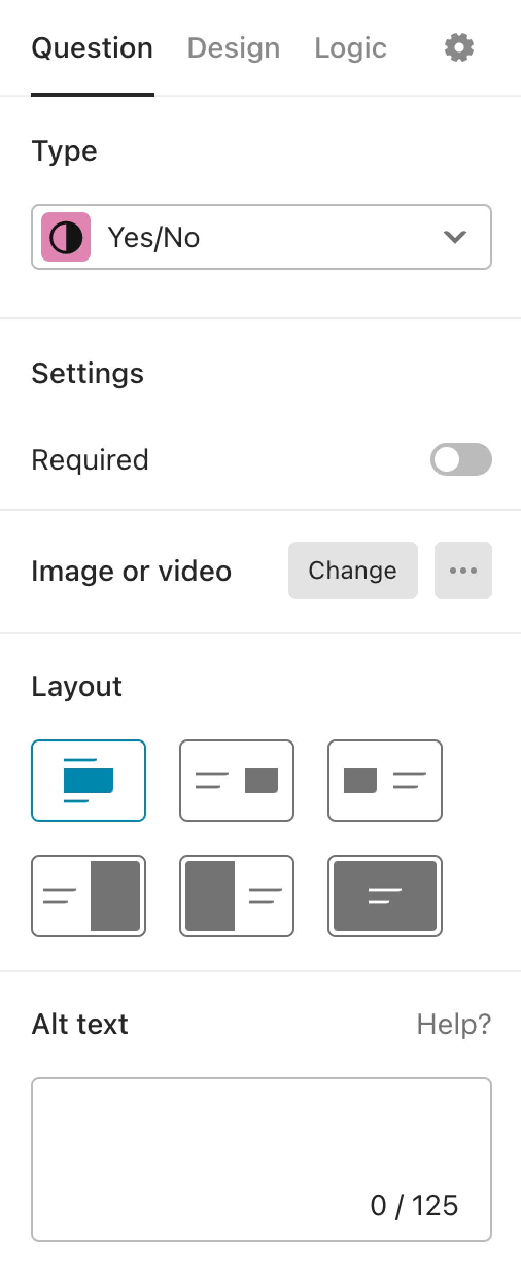The width and height of the screenshot is (521, 1277).
Task: Open the Question tab
Action: tap(92, 48)
